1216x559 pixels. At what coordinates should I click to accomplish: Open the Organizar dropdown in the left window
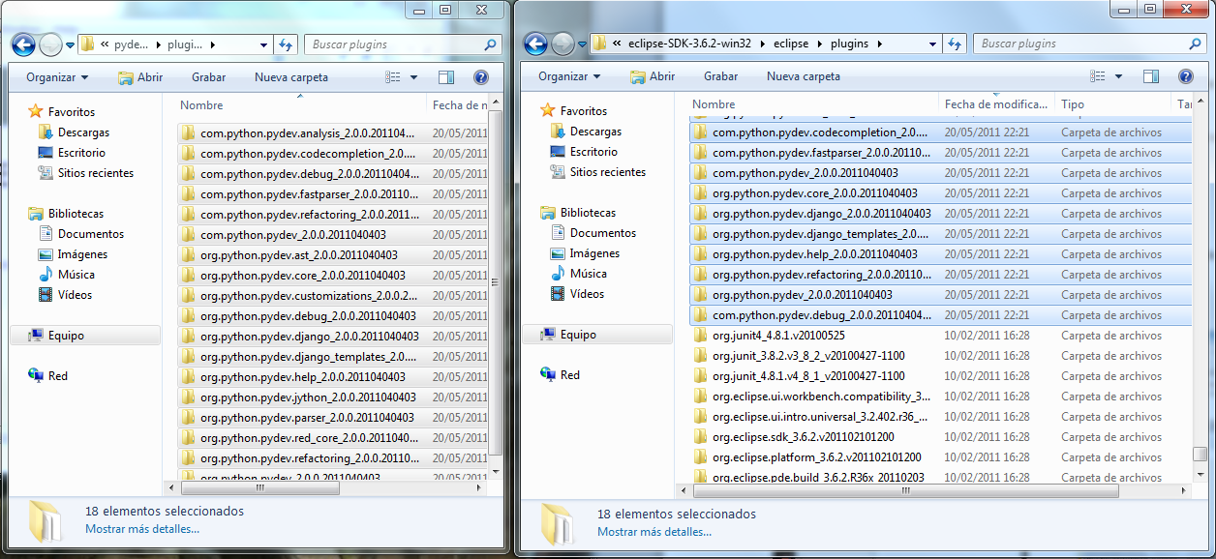click(x=57, y=77)
